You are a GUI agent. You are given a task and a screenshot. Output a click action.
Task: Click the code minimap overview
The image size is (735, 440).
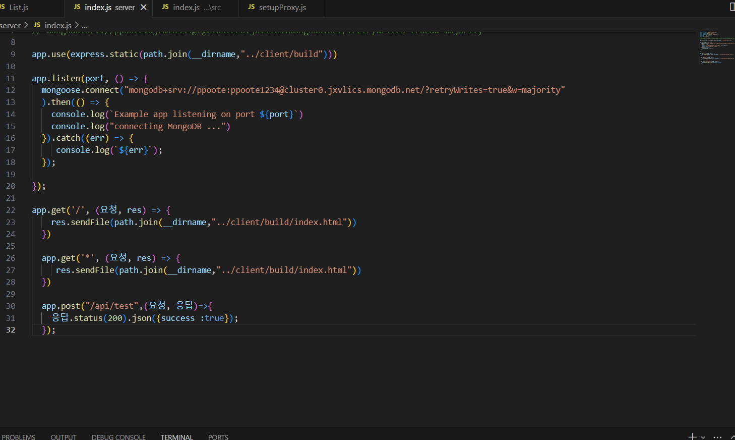(716, 48)
